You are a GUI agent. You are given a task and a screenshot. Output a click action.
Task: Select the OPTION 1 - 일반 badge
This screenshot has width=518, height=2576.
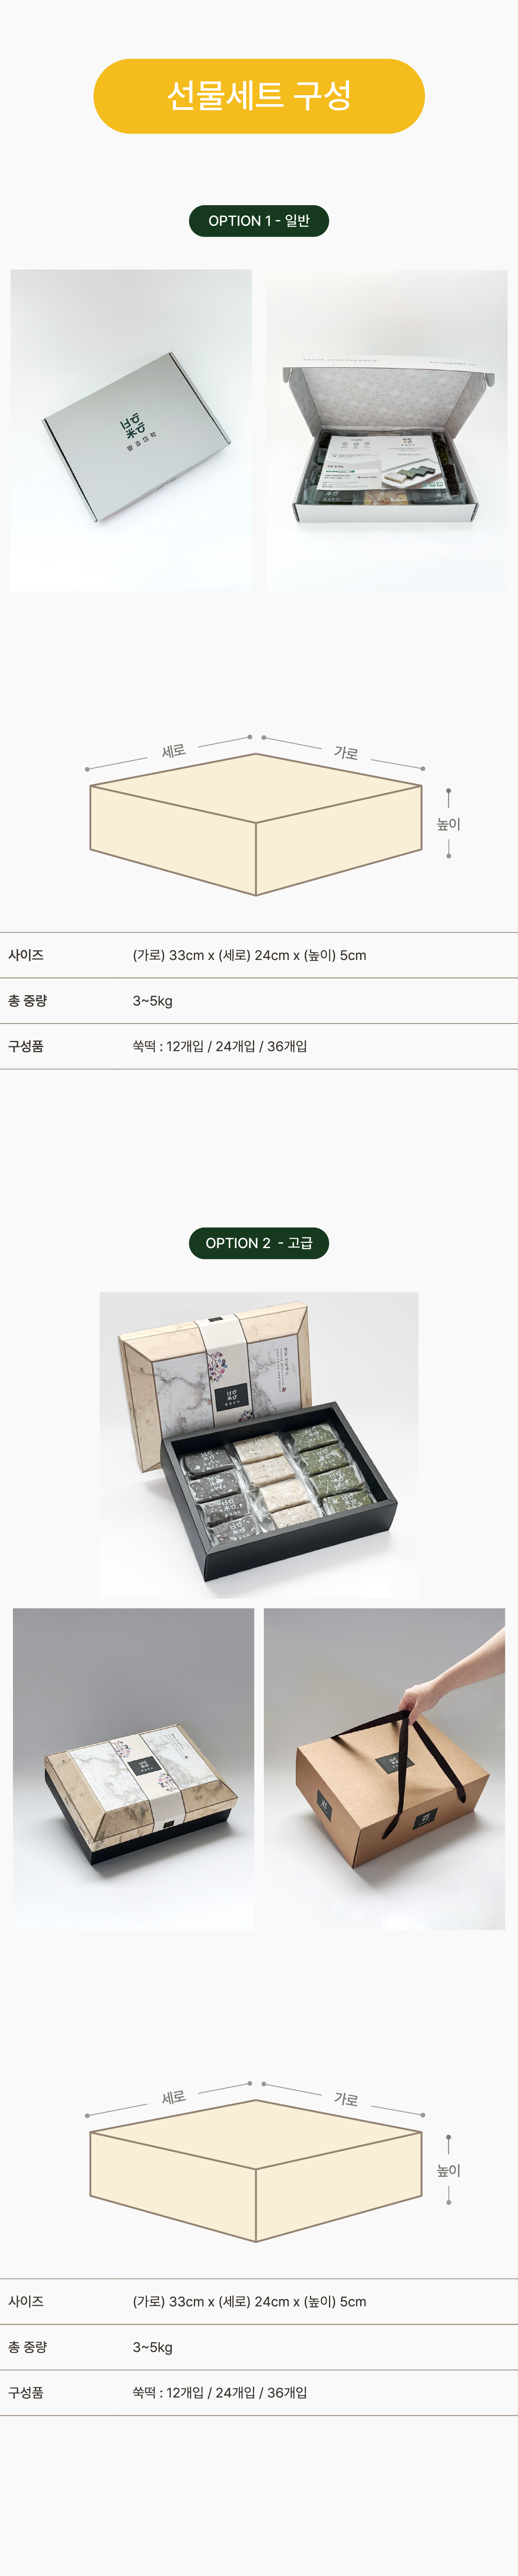[259, 221]
